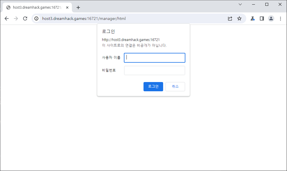Open Chrome Labs flask icon

(253, 18)
